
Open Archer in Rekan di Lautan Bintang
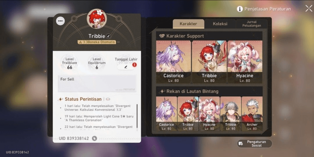click(252, 114)
